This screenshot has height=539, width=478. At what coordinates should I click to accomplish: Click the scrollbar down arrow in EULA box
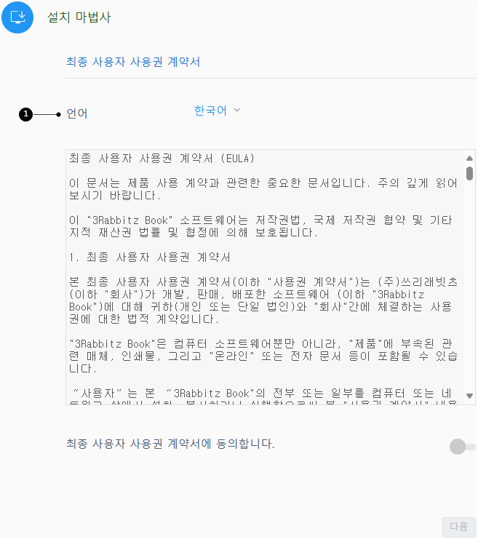[469, 396]
